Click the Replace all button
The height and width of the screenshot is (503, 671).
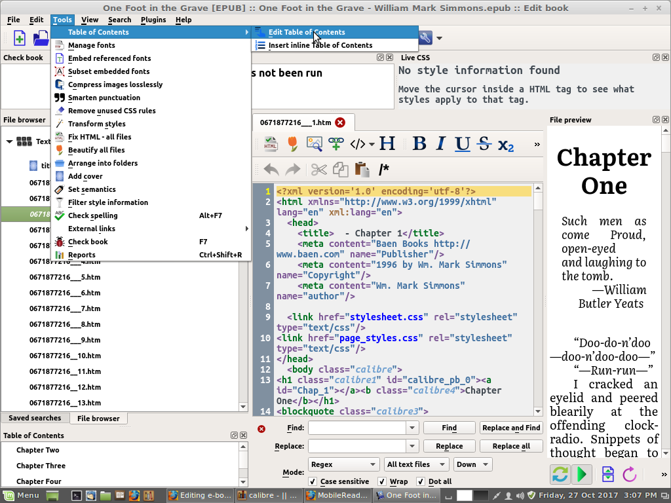[511, 446]
